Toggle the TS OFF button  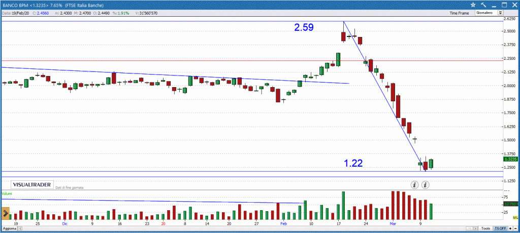(x=500, y=228)
